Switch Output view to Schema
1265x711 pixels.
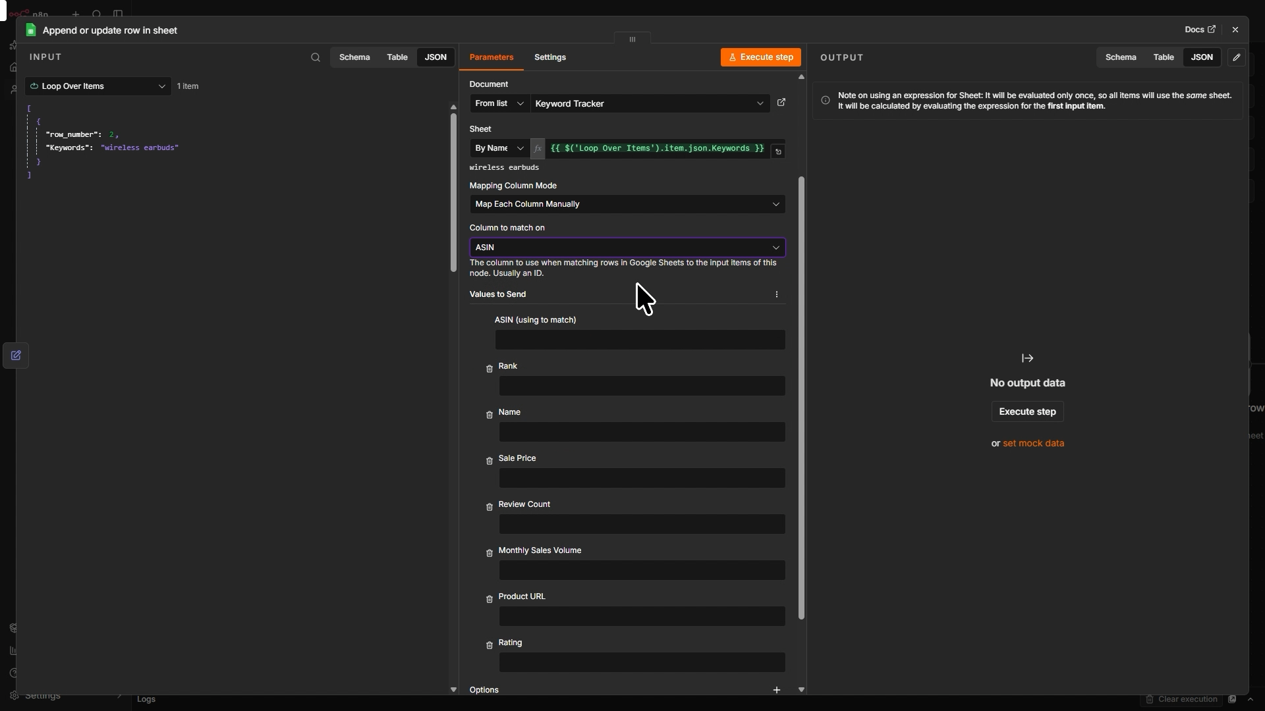pyautogui.click(x=1121, y=57)
